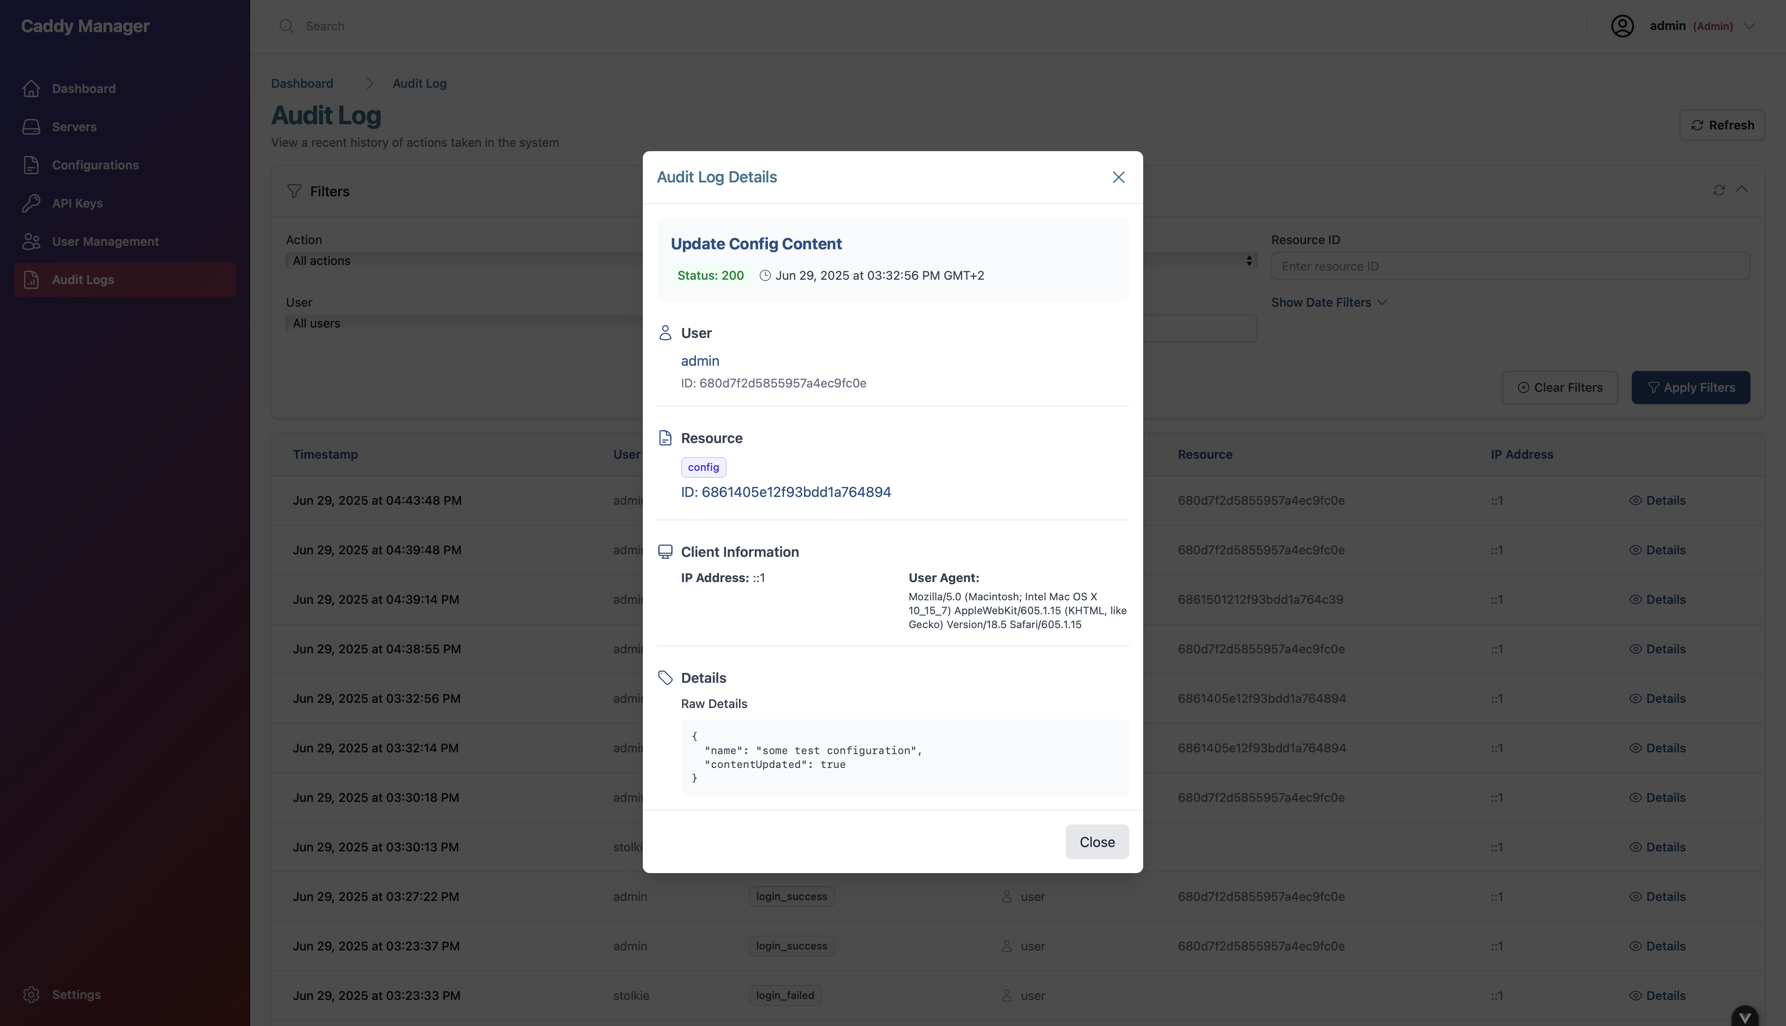Viewport: 1786px width, 1026px height.
Task: Open the Servers section icon
Action: click(x=32, y=127)
